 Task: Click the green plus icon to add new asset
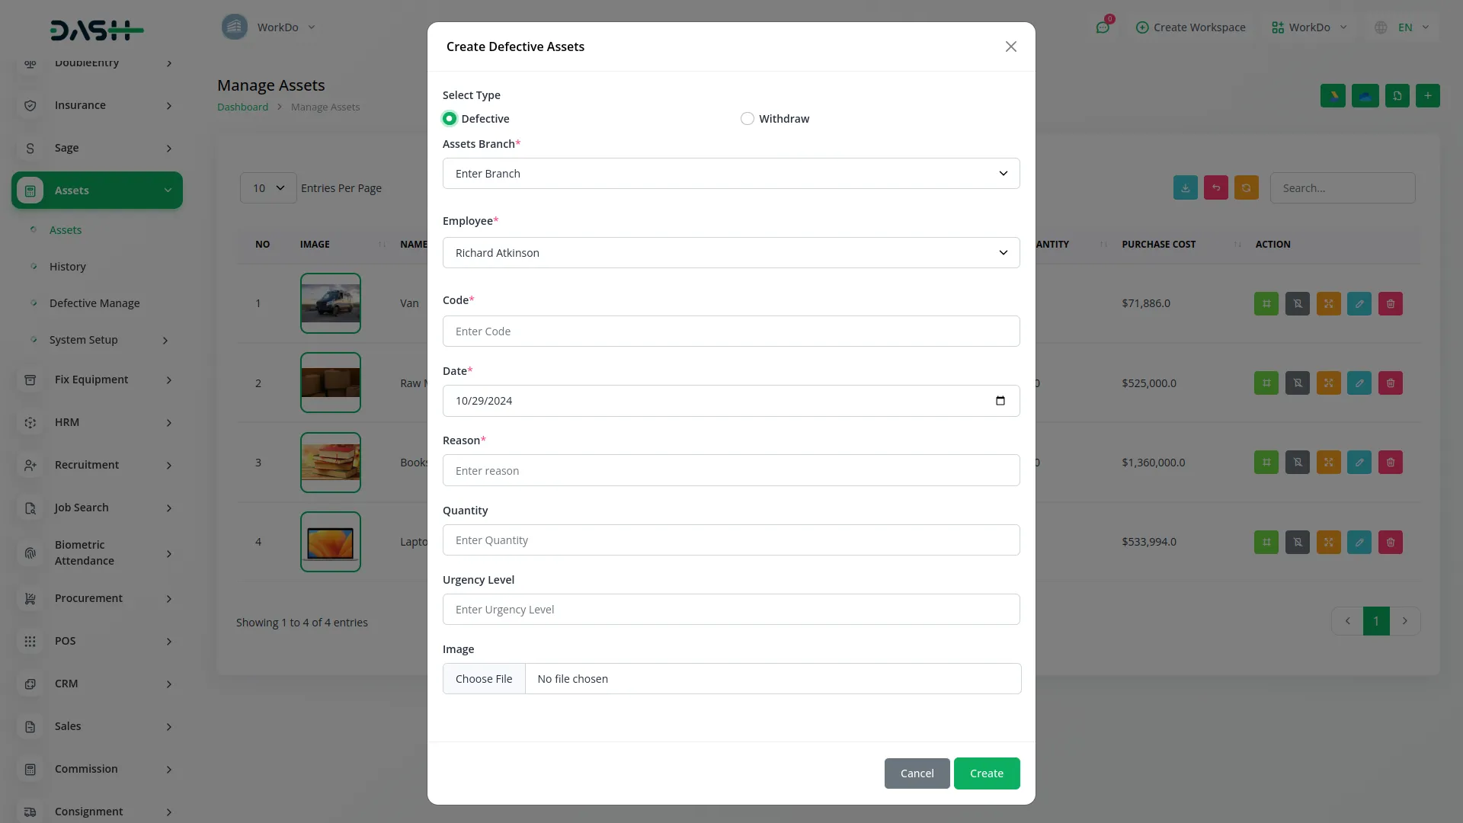click(1428, 95)
